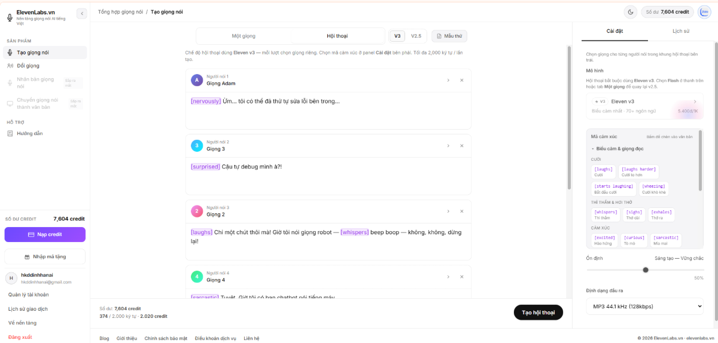Insert the [starts laughing] emotion tag

613,189
